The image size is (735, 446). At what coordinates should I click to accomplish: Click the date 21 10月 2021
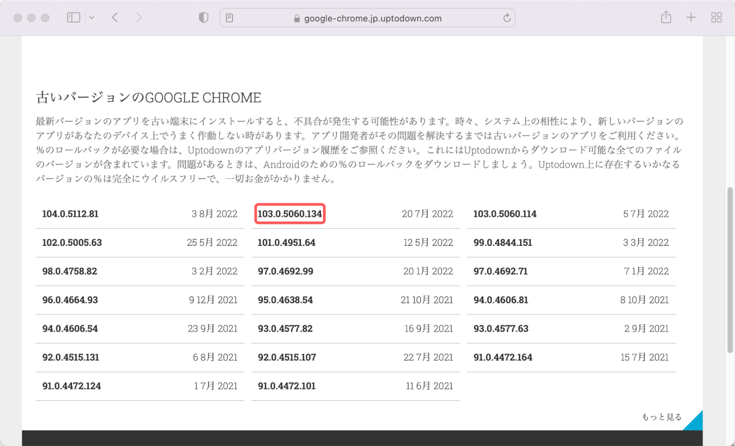tap(427, 300)
